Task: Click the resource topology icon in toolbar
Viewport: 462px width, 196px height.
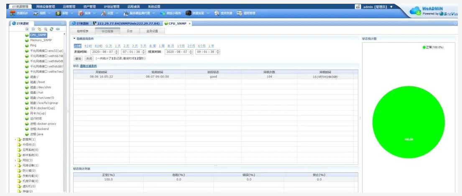Action: (x=13, y=13)
